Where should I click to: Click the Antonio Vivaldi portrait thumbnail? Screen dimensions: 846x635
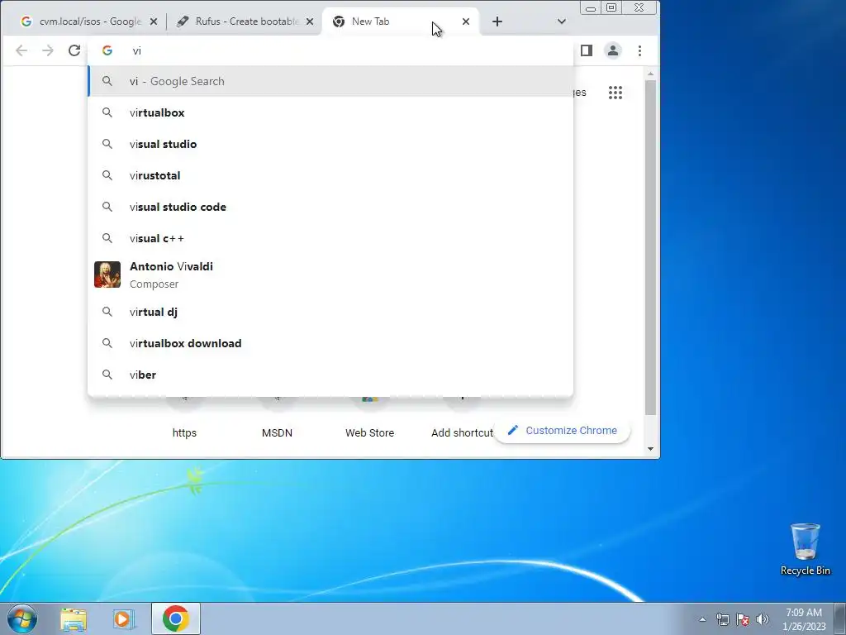[107, 275]
